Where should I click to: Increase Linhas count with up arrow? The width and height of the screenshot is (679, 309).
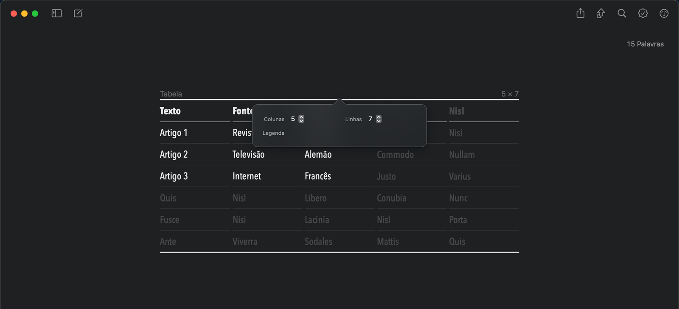pos(379,117)
